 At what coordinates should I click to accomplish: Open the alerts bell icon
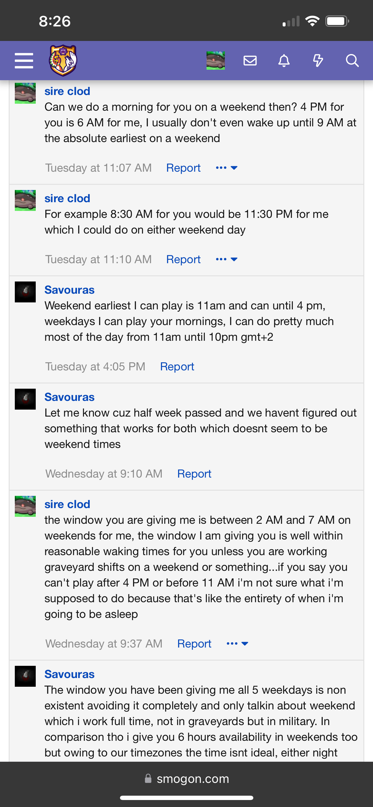pyautogui.click(x=284, y=60)
